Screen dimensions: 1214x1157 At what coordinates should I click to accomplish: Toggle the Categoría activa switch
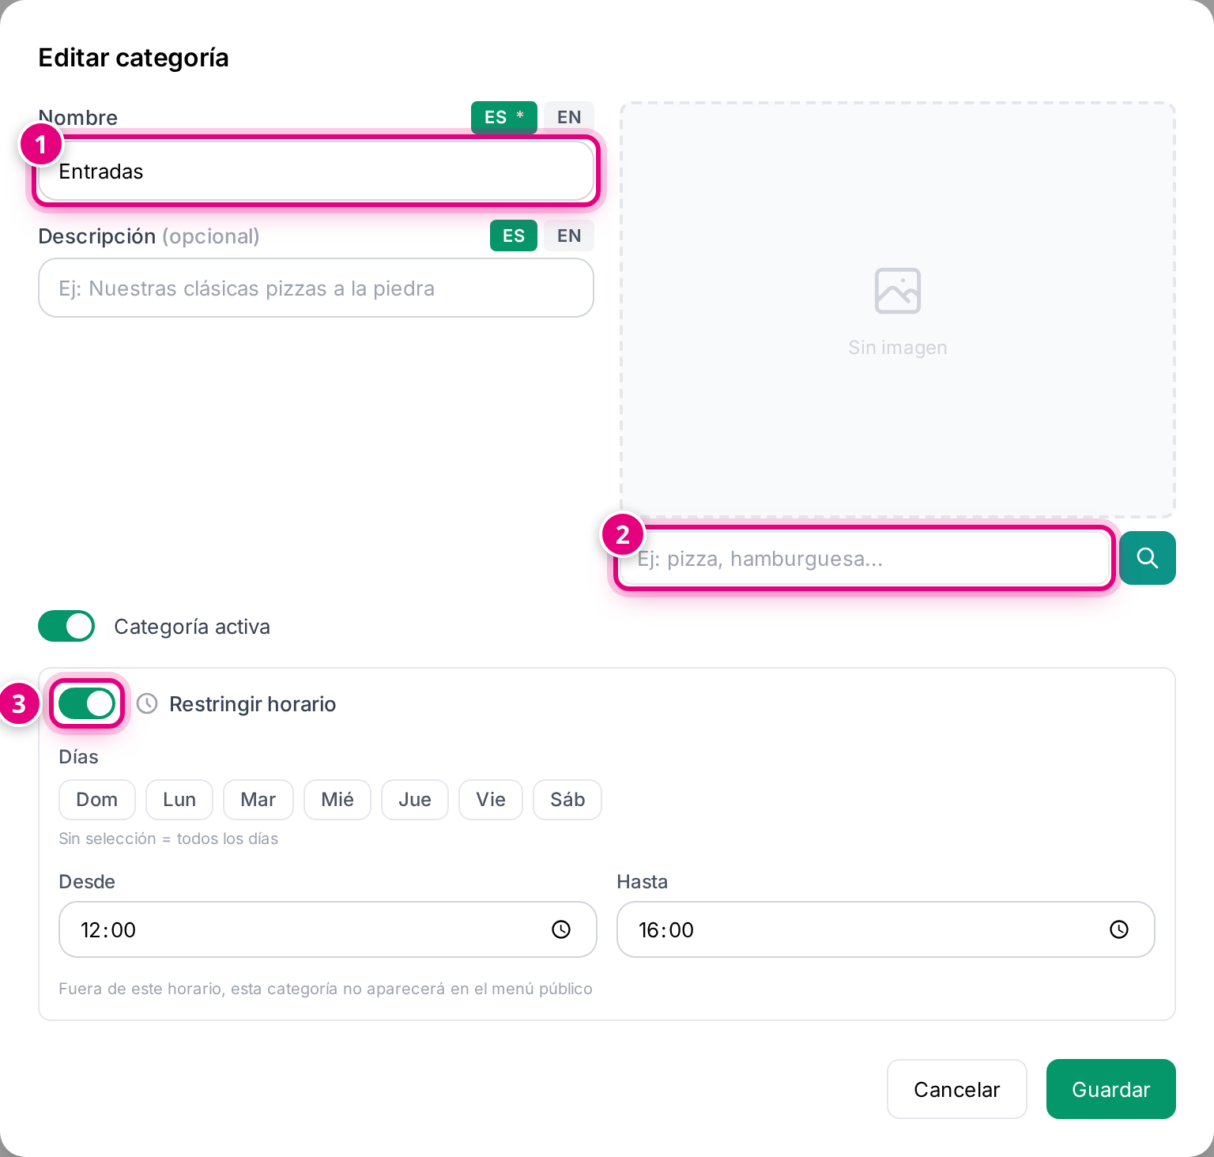click(x=66, y=626)
